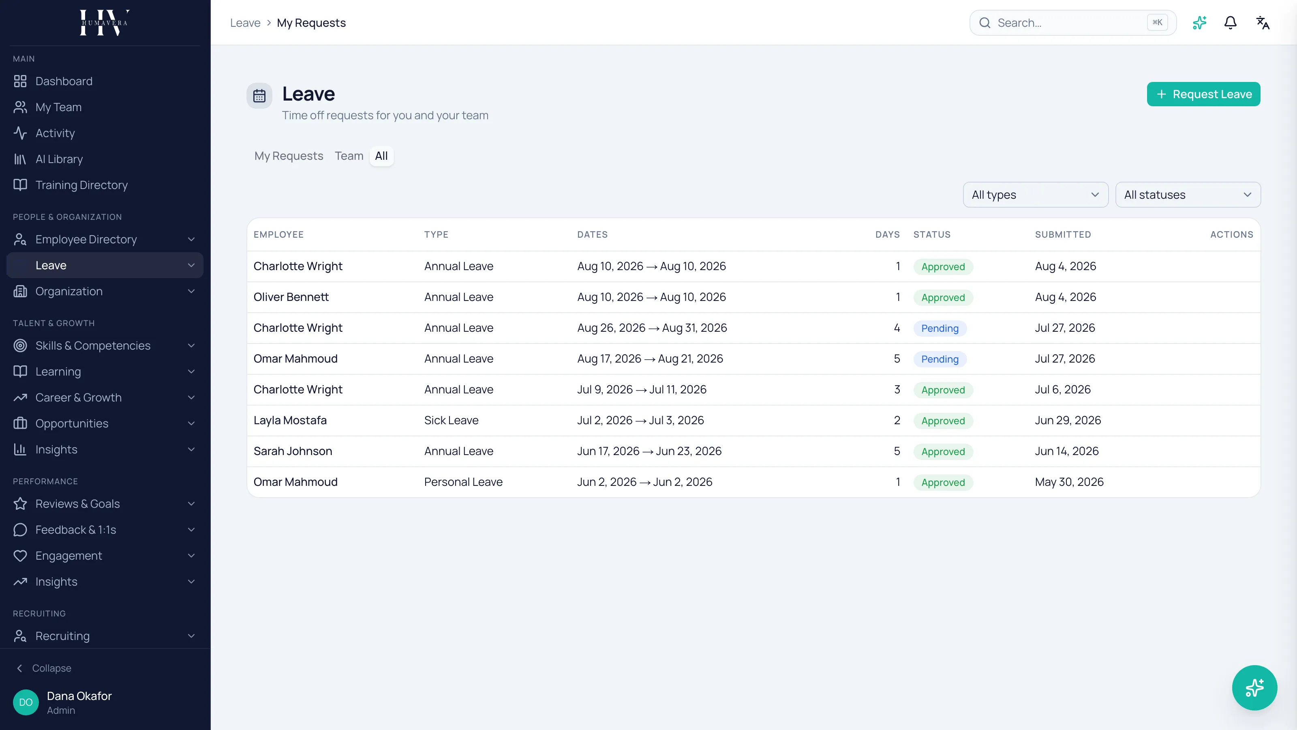The image size is (1297, 730).
Task: Click the Sick Leave type cell
Action: tap(451, 420)
